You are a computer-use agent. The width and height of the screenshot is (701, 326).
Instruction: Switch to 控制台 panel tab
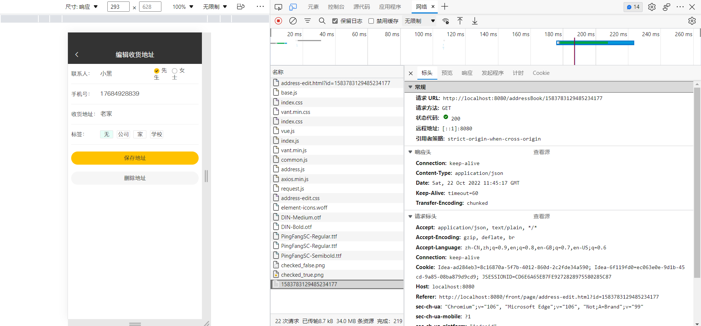(x=336, y=7)
